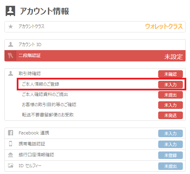
Task: Select the 携帯電話認証 row label
Action: click(x=32, y=144)
